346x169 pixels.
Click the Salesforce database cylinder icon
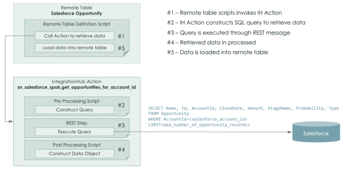click(315, 132)
